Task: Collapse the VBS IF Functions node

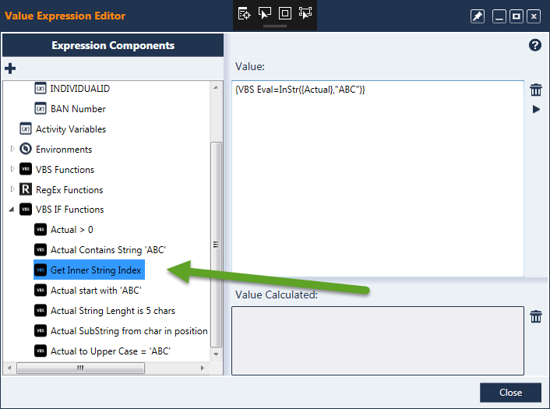Action: [x=12, y=210]
